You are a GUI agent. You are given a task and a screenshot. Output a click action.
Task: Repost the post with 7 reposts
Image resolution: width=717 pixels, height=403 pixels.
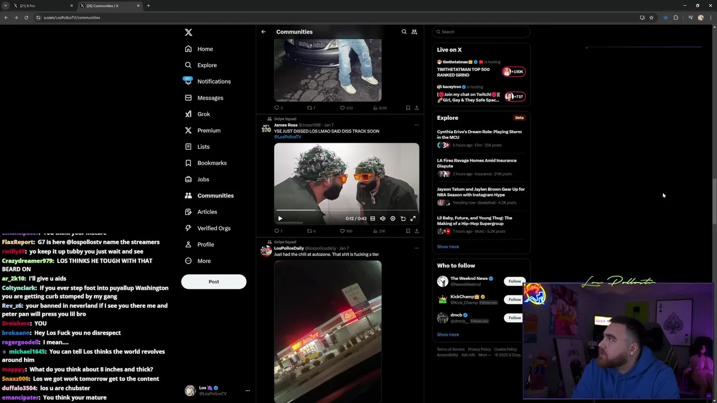[x=311, y=108]
